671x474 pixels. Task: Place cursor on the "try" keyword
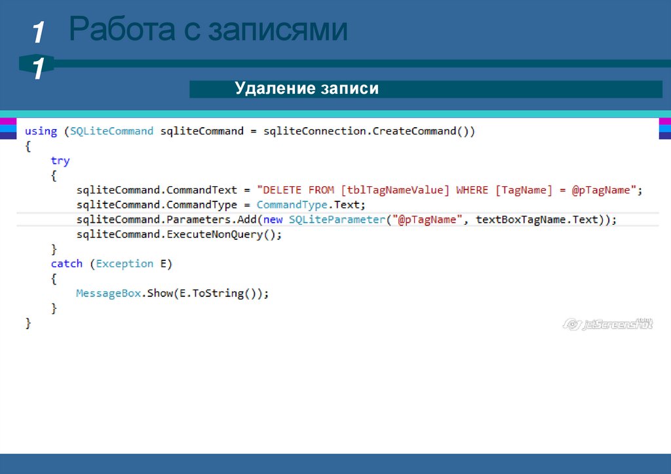coord(60,161)
